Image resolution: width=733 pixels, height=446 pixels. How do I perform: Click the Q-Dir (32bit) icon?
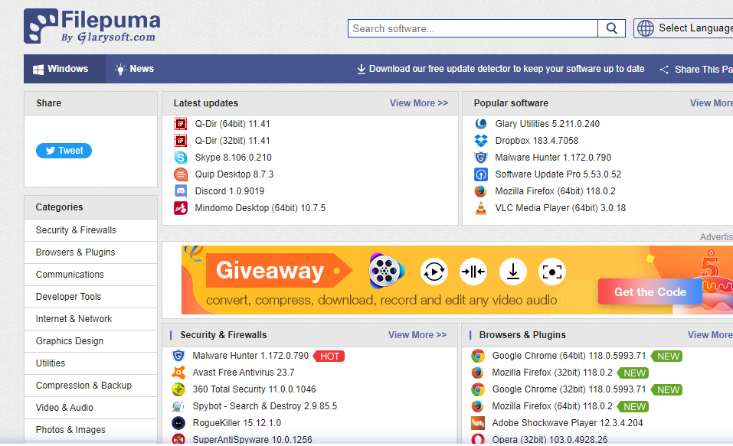(181, 141)
